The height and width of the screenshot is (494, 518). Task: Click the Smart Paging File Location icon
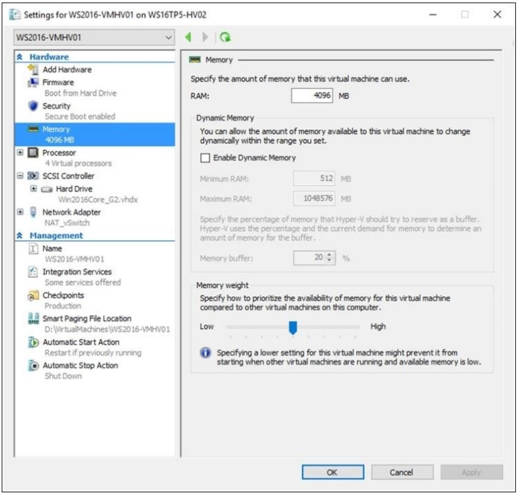pos(33,319)
